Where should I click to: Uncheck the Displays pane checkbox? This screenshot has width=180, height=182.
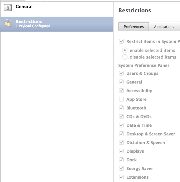tap(121, 151)
